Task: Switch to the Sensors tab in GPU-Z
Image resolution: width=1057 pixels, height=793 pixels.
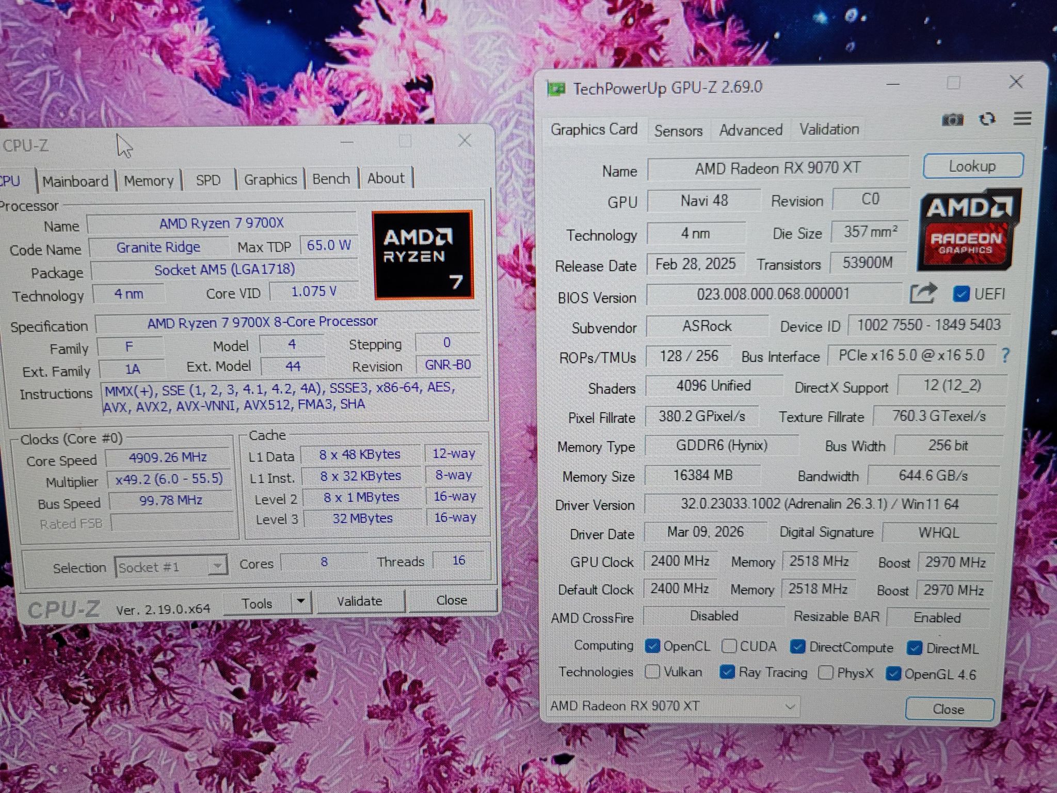Action: pos(678,131)
